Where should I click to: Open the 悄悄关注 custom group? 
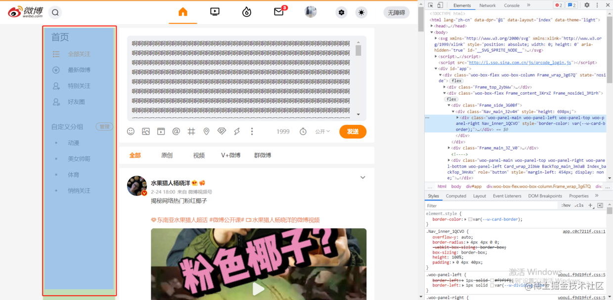pyautogui.click(x=79, y=190)
